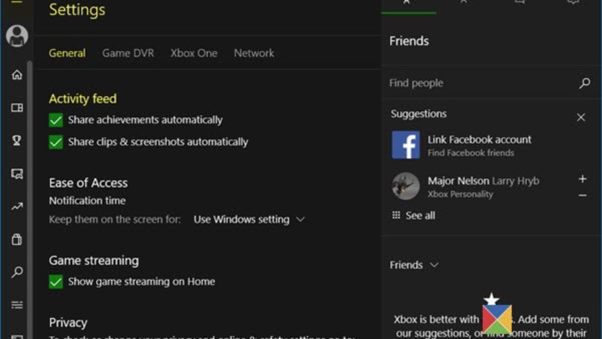The image size is (602, 339).
Task: Start a search with the magnifier icon
Action: click(17, 272)
